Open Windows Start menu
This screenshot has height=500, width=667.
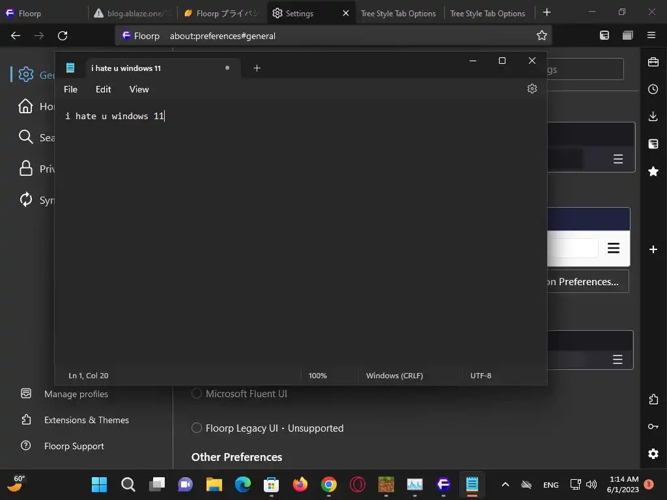tap(99, 484)
